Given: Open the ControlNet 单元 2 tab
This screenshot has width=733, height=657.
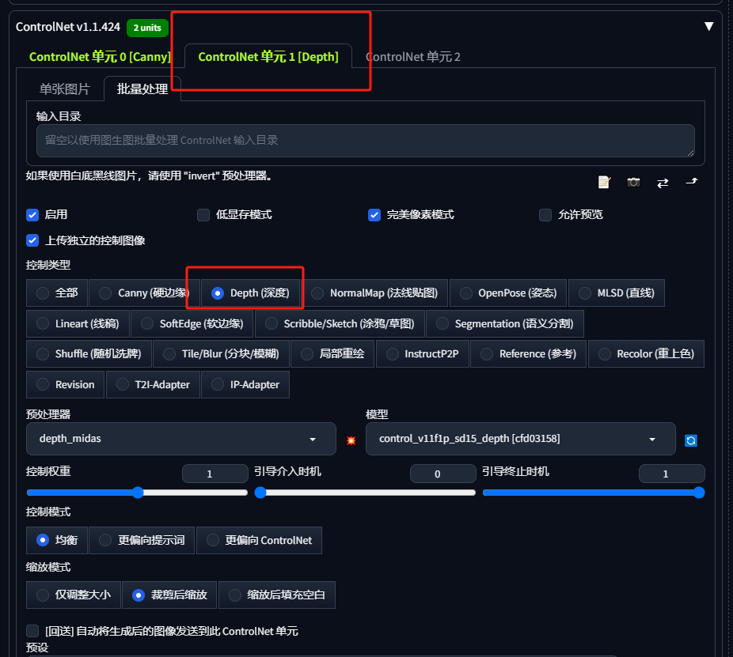Looking at the screenshot, I should coord(412,57).
